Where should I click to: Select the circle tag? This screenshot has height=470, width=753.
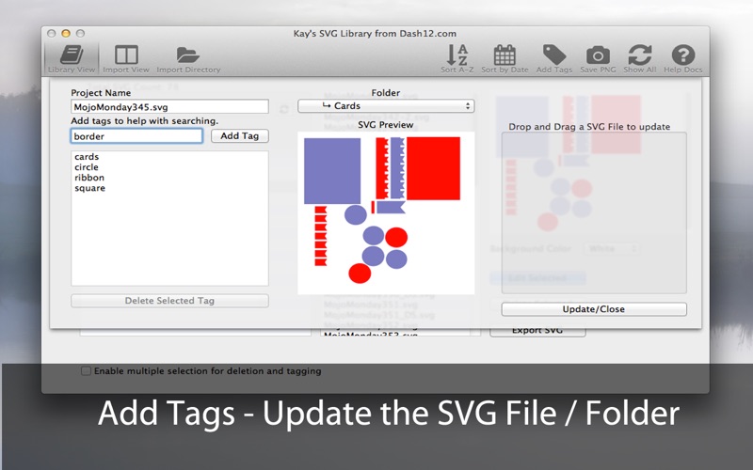(x=87, y=167)
